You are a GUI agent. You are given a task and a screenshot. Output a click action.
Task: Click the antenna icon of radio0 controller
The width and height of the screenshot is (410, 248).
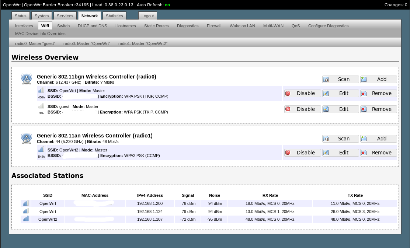(x=27, y=78)
